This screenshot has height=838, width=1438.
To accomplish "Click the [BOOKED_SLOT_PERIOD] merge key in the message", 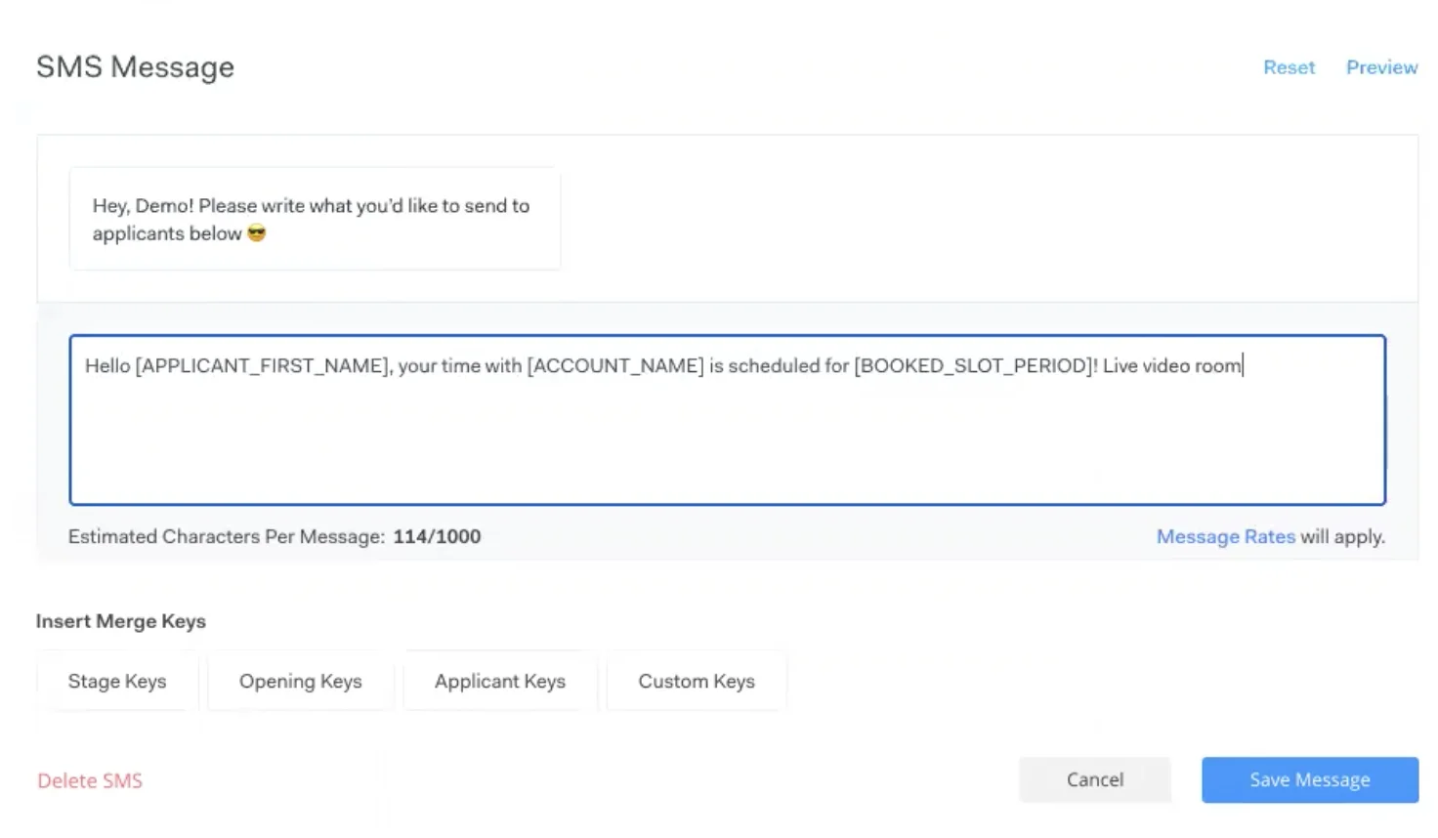I will [973, 366].
